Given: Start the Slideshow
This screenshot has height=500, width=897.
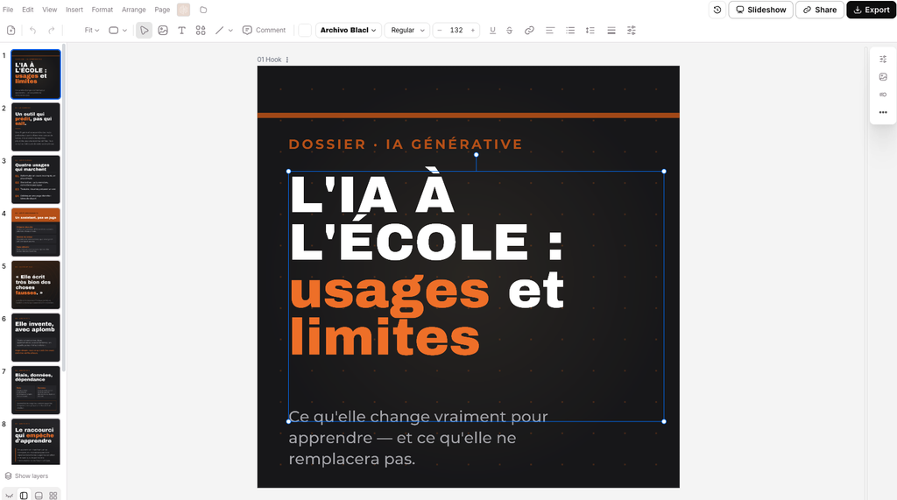Looking at the screenshot, I should pyautogui.click(x=761, y=10).
